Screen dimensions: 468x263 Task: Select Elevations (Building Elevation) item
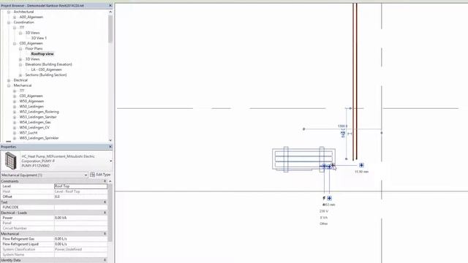pos(48,64)
